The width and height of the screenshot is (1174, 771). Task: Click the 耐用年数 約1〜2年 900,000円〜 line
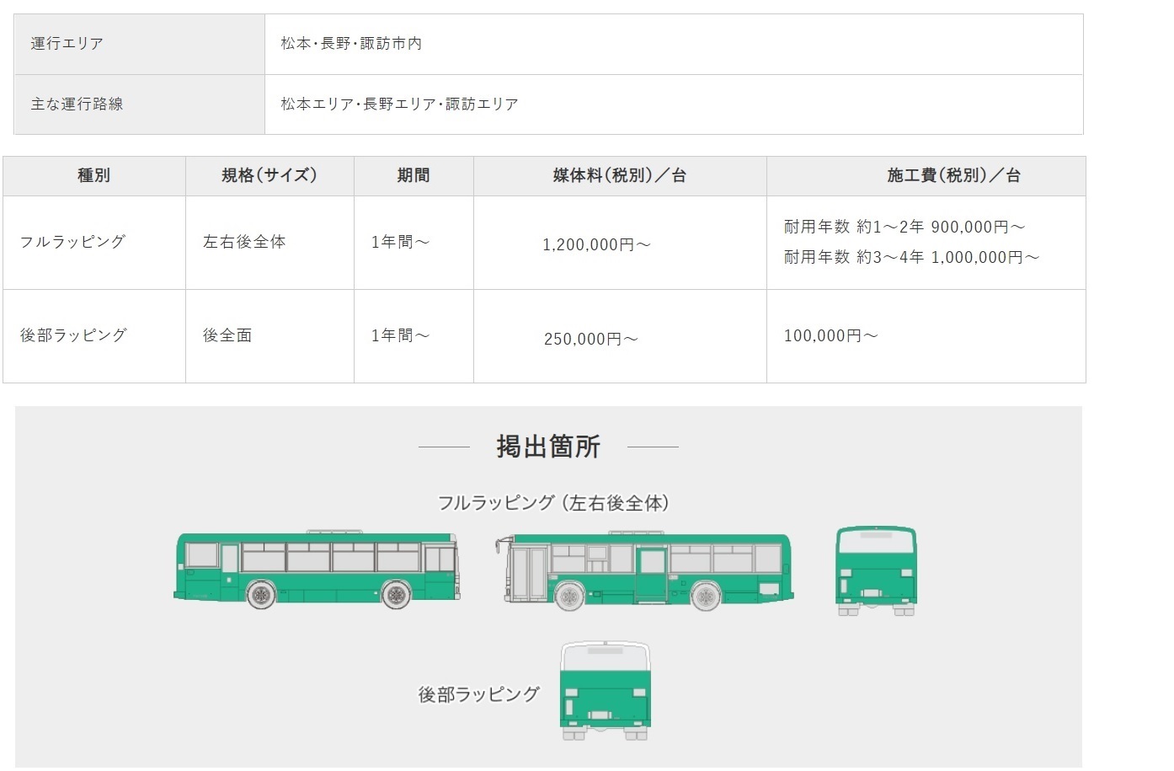[904, 227]
